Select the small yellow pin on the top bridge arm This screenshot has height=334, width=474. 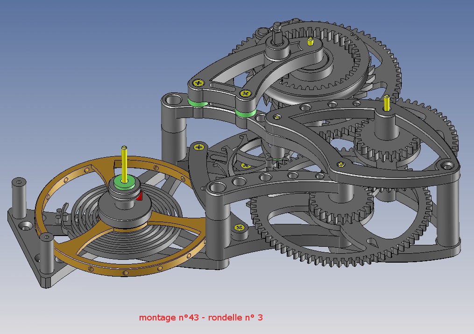(x=310, y=41)
